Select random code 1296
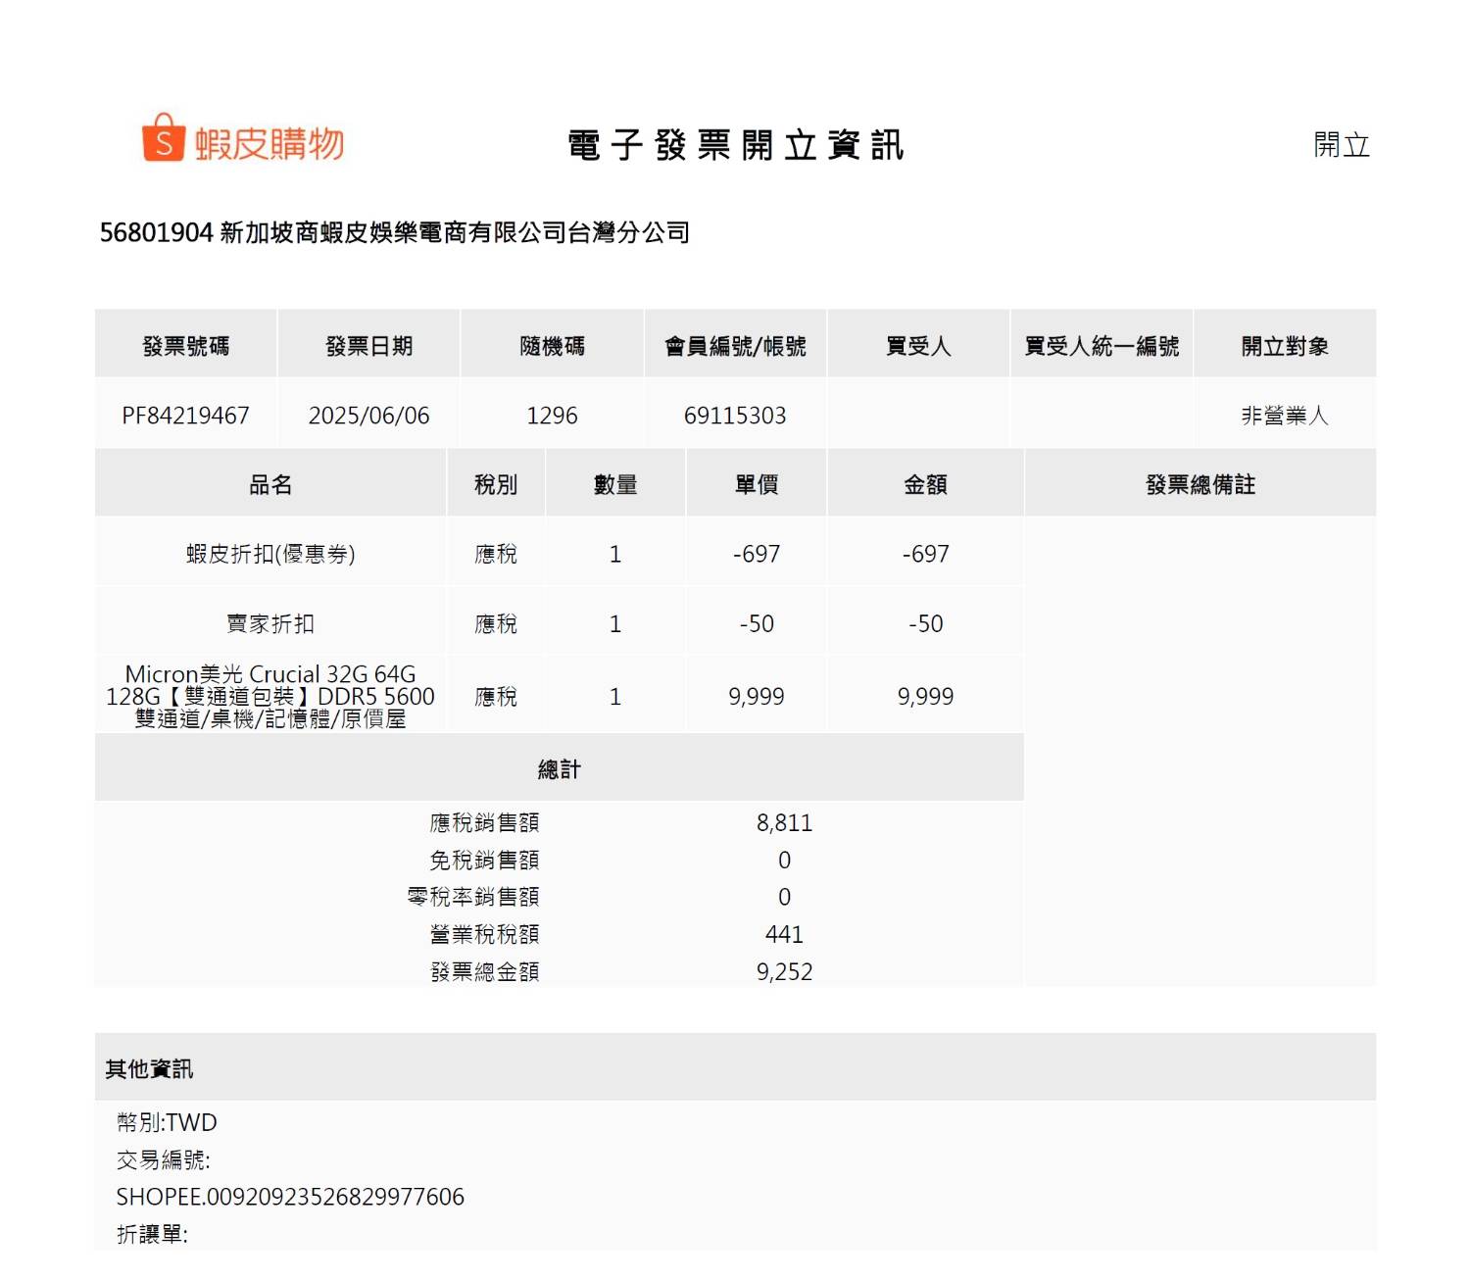This screenshot has height=1280, width=1470. pos(553,416)
